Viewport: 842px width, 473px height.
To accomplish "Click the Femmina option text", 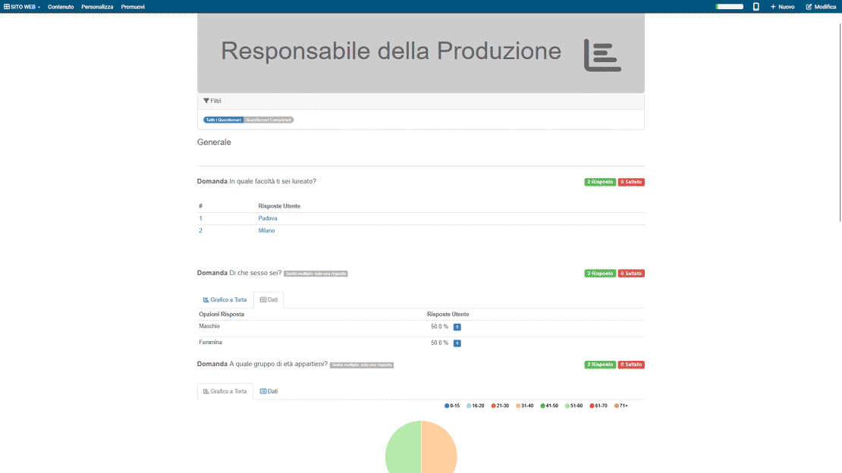I will click(x=211, y=343).
